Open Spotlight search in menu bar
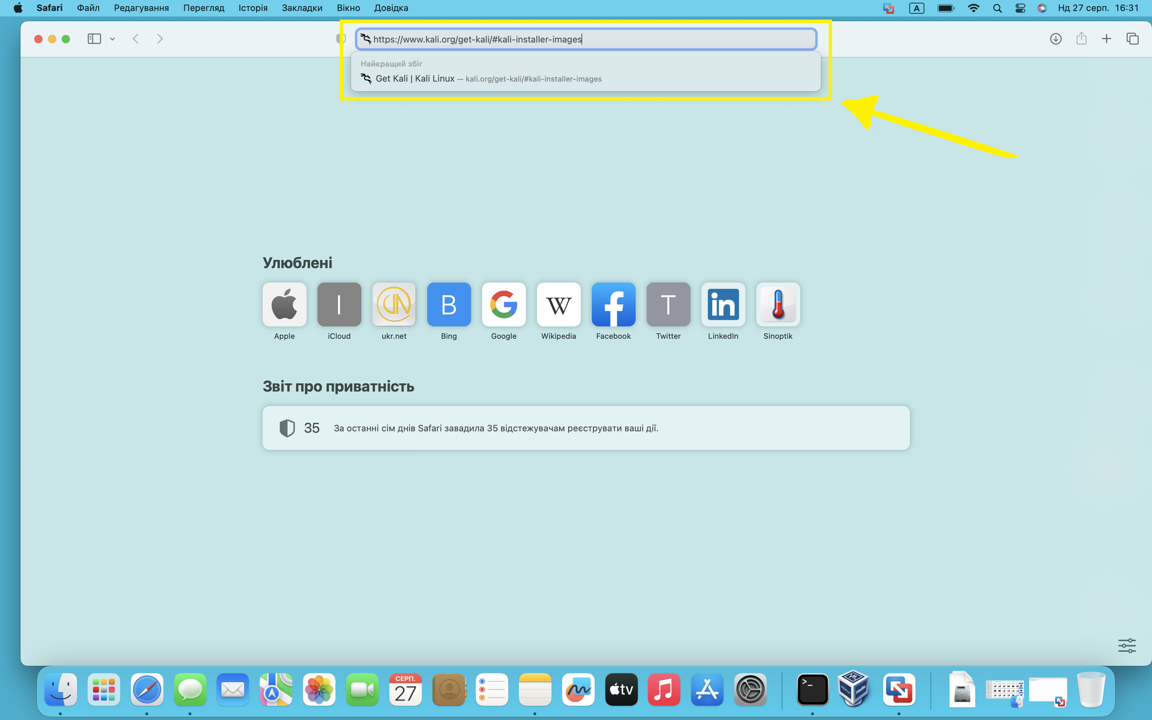 tap(997, 8)
